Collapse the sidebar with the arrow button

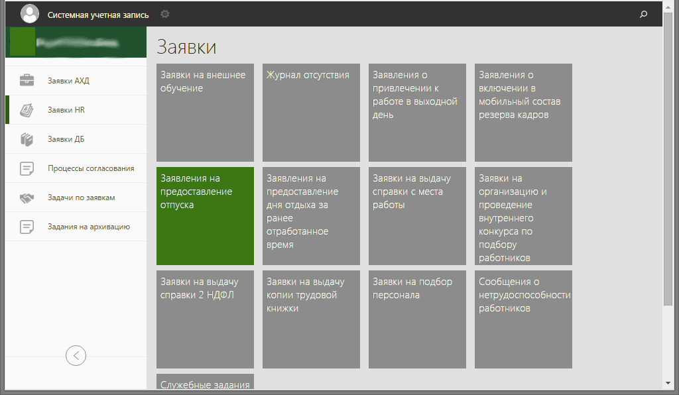coord(76,356)
